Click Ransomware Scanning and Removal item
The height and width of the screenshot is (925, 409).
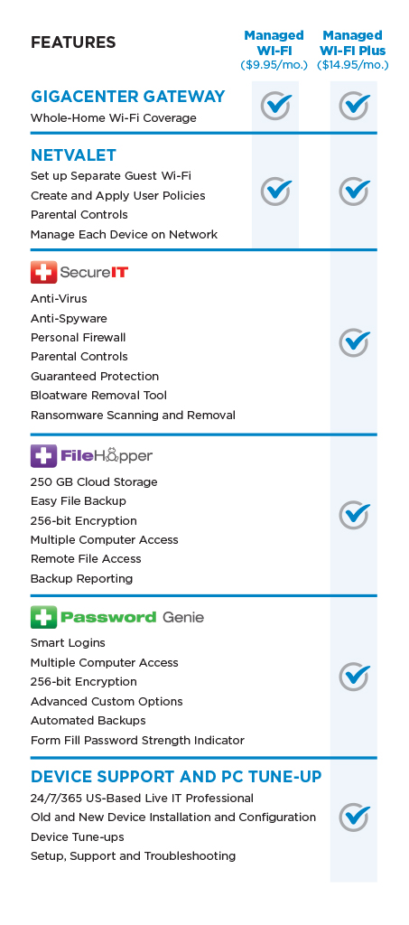coord(134,416)
